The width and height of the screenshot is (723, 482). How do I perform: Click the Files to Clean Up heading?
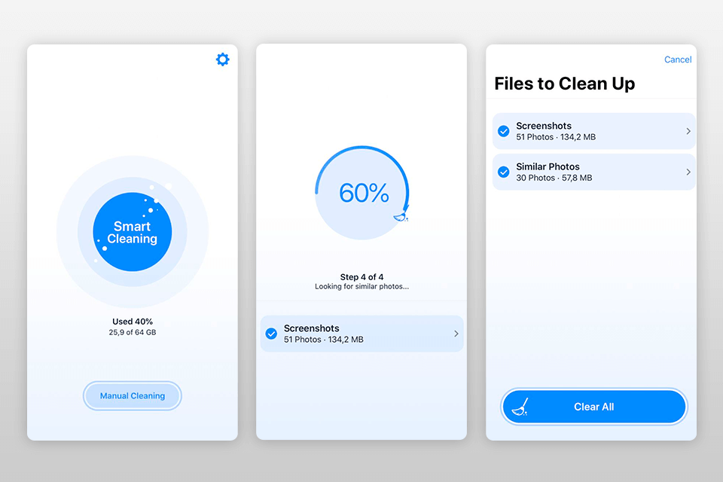(564, 84)
